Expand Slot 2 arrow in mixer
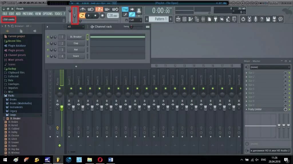 point(246,77)
